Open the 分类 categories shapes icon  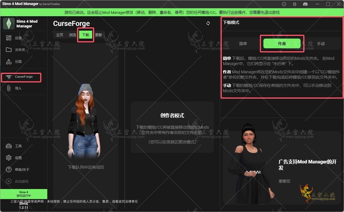point(9,62)
